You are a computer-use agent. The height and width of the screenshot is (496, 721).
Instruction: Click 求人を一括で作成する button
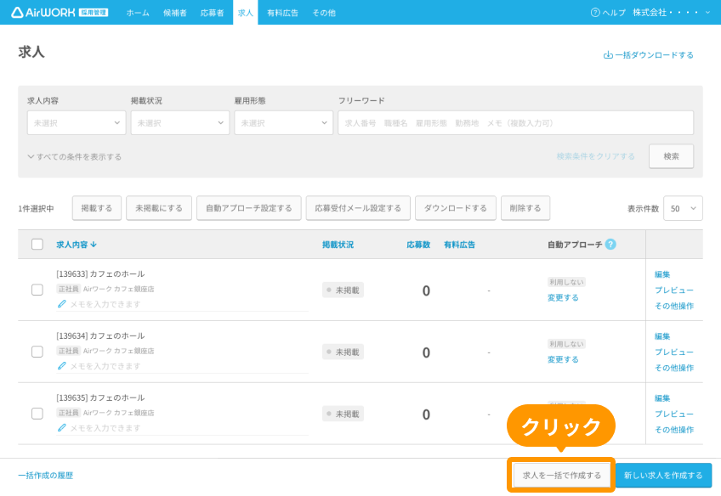[x=562, y=476]
